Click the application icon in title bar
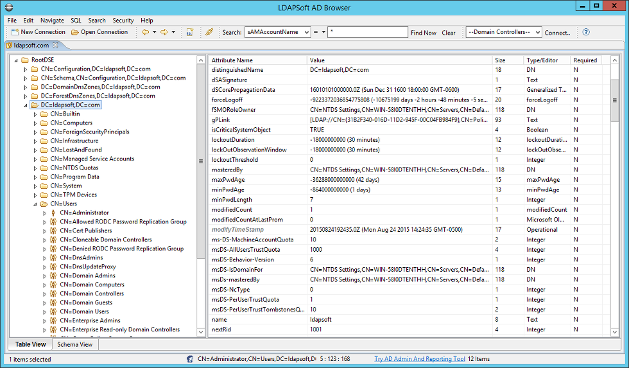The height and width of the screenshot is (368, 629). [x=9, y=7]
